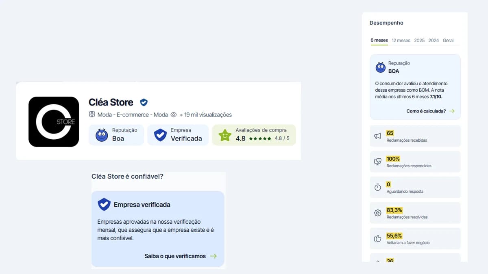Click the eye icon before 19 mil visualizações
This screenshot has height=274, width=488.
pos(174,115)
